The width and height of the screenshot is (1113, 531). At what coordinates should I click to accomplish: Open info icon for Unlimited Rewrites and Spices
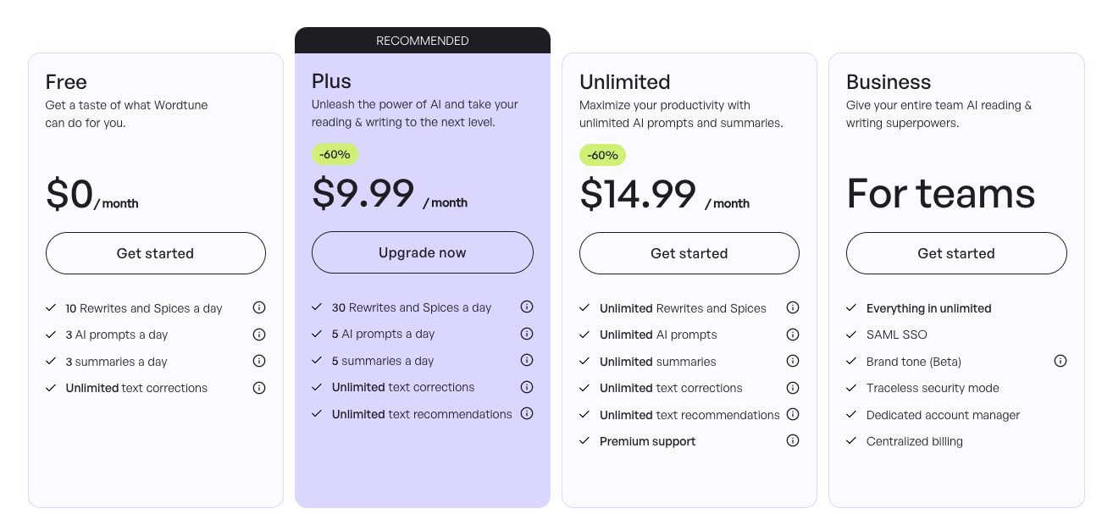pyautogui.click(x=793, y=307)
